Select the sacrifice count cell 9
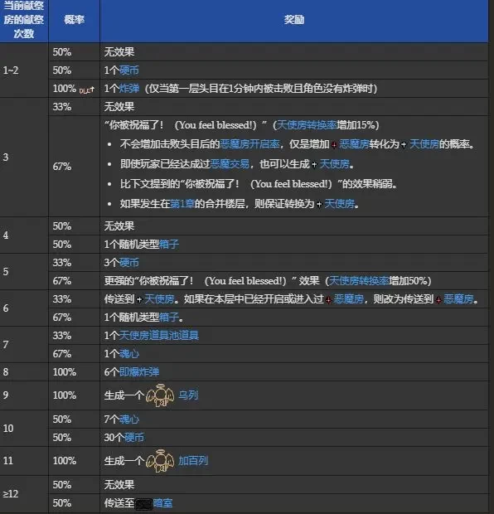 pos(24,395)
